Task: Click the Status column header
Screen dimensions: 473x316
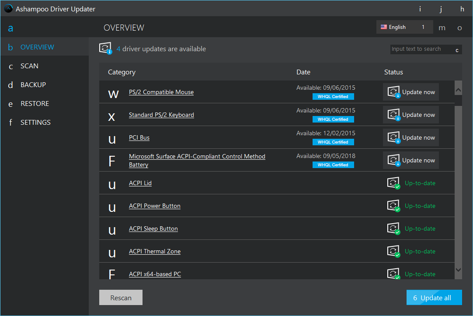Action: pos(393,72)
